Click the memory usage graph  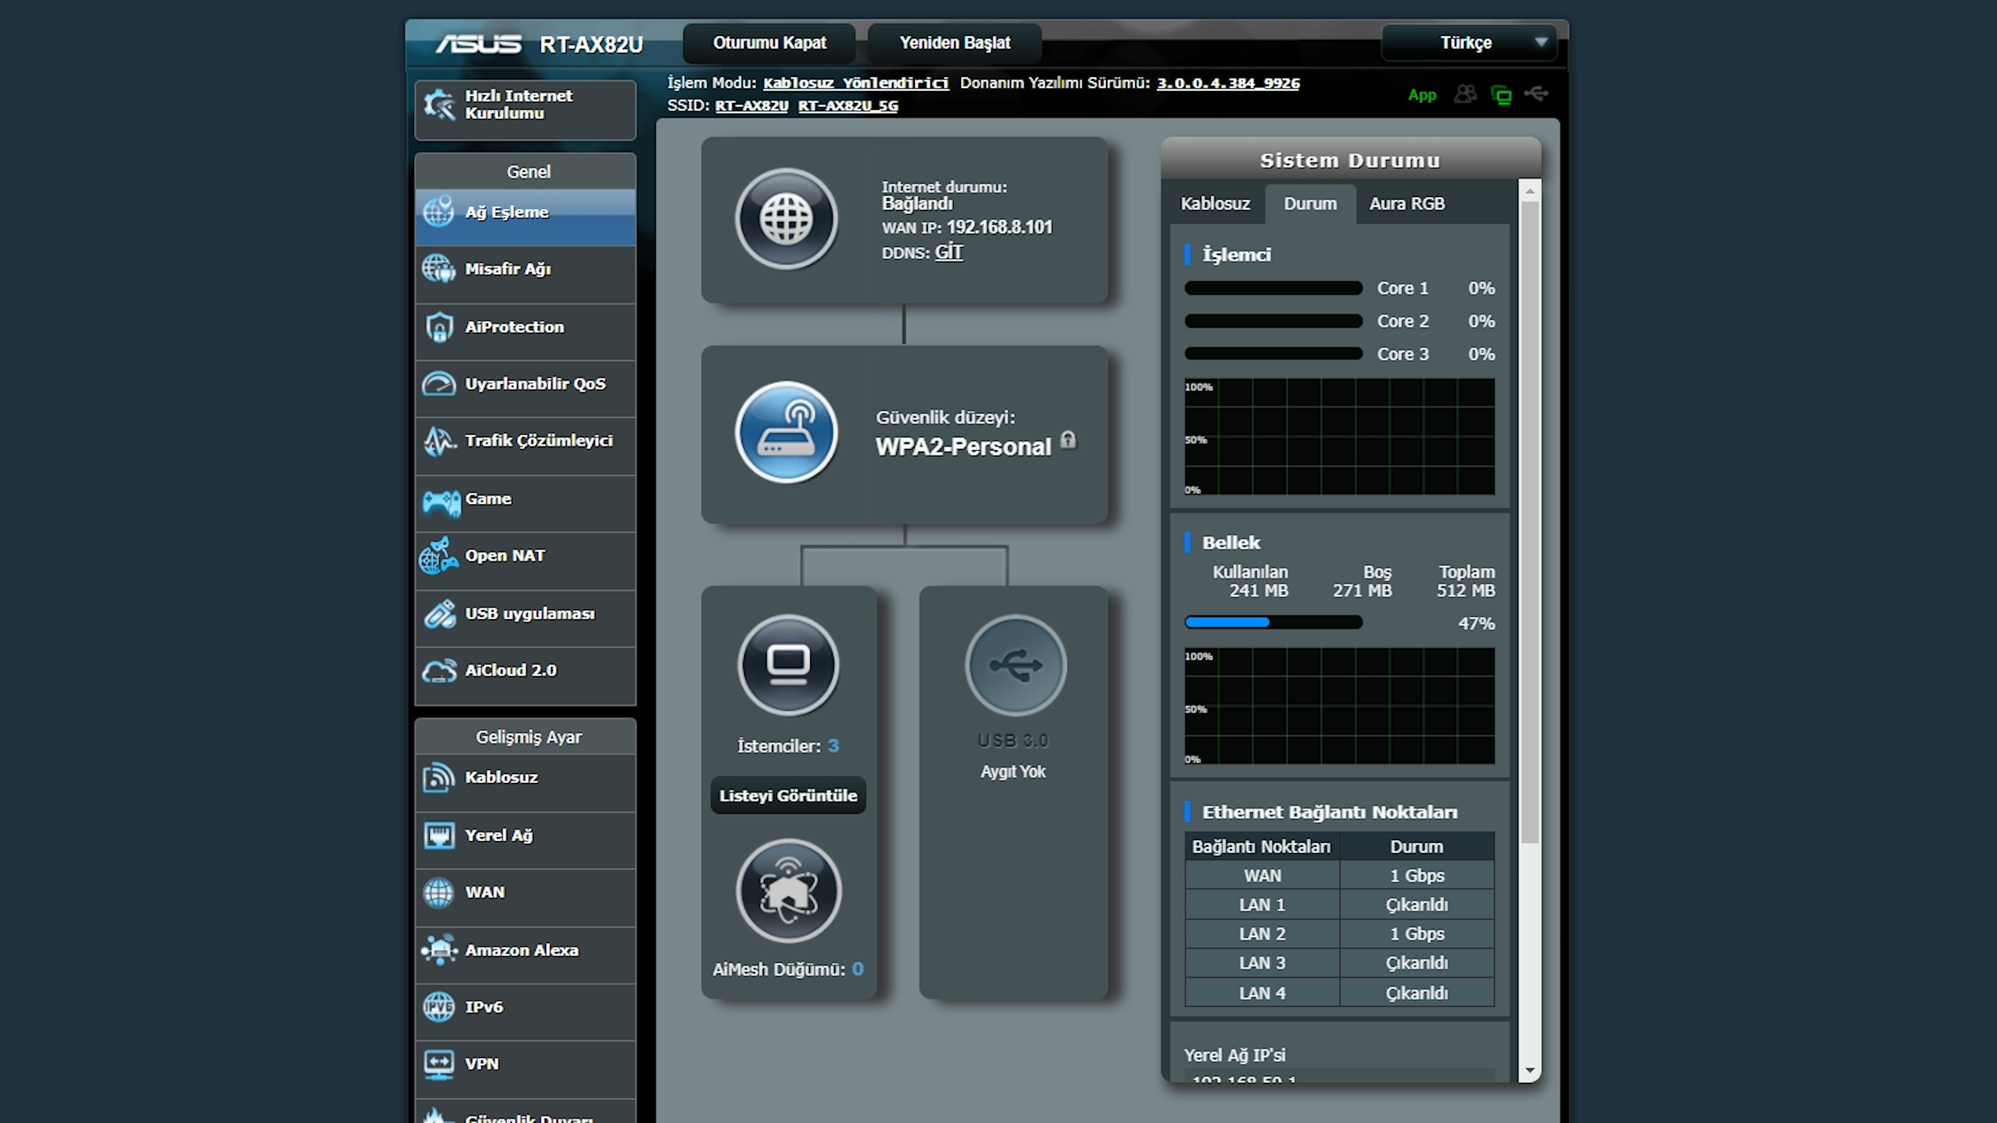1339,707
